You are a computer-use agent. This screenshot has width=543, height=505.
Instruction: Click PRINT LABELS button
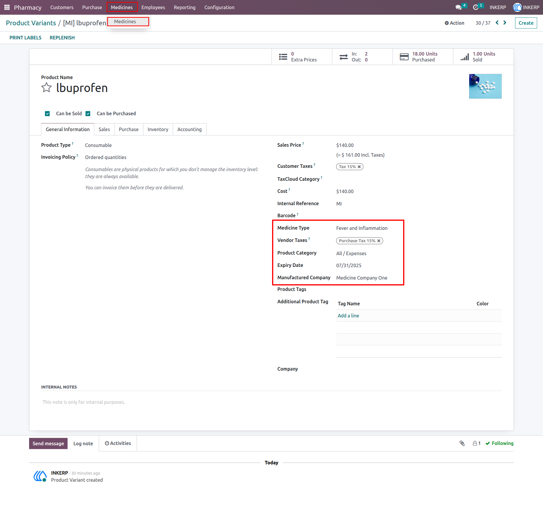tap(25, 38)
